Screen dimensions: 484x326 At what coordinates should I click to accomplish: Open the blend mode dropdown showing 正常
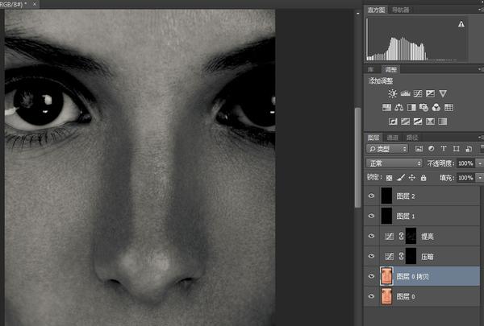tap(394, 163)
